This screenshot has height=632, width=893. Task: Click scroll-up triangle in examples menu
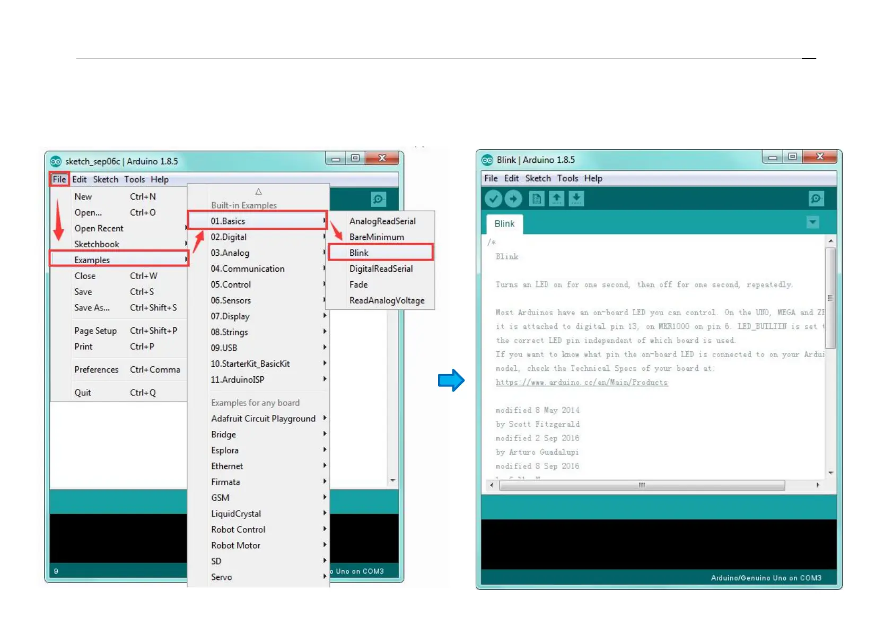258,192
